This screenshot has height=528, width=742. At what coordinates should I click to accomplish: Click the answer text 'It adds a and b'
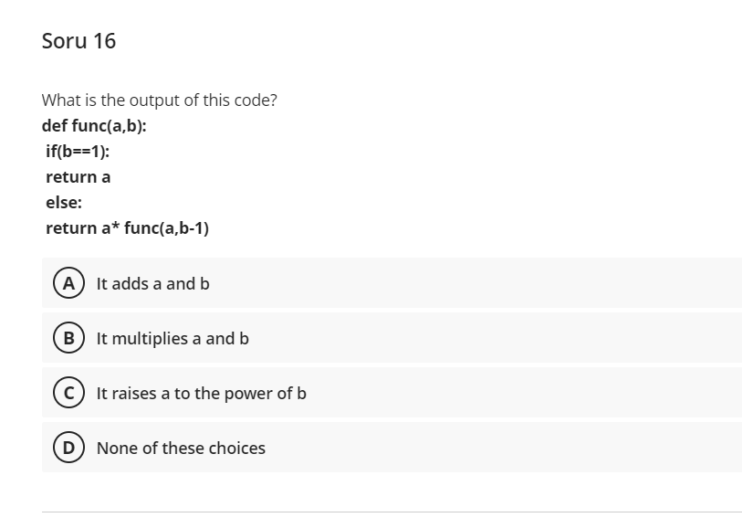click(x=152, y=284)
